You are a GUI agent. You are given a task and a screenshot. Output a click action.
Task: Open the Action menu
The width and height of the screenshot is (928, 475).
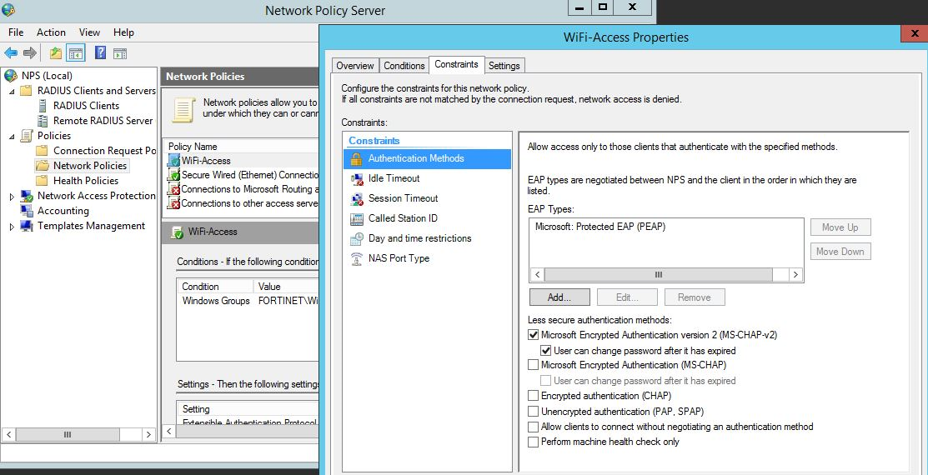[x=51, y=32]
